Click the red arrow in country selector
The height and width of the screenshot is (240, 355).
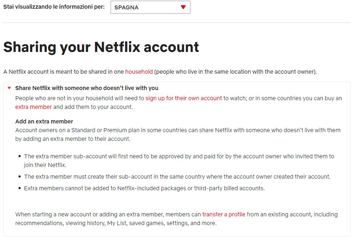pos(183,7)
